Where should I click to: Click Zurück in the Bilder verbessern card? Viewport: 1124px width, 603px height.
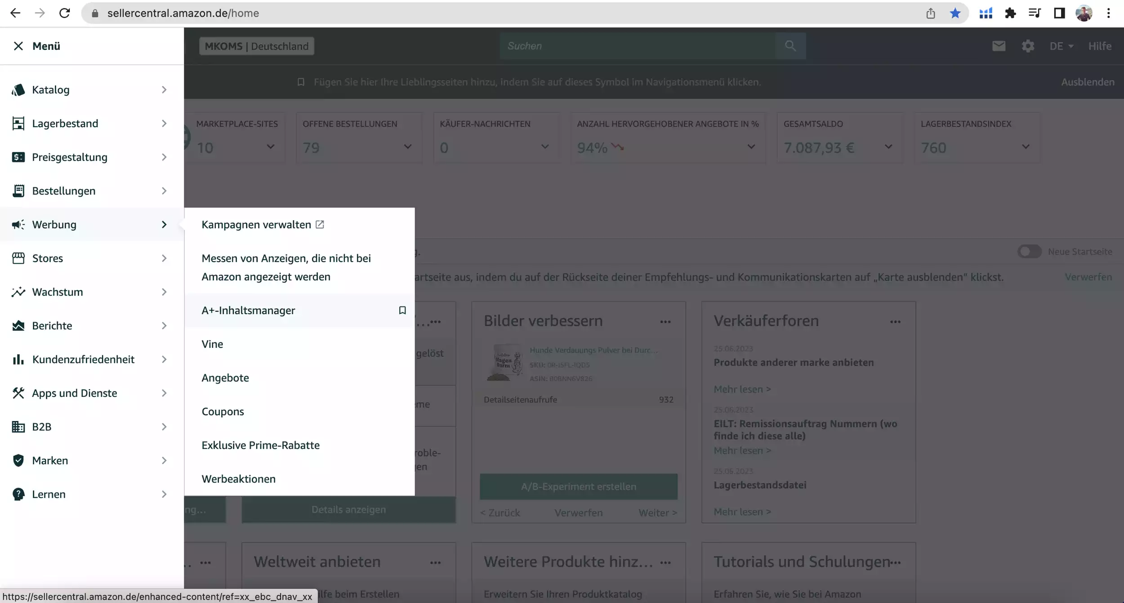click(500, 513)
